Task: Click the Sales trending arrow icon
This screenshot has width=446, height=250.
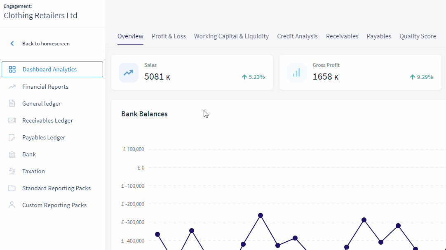Action: tap(129, 73)
